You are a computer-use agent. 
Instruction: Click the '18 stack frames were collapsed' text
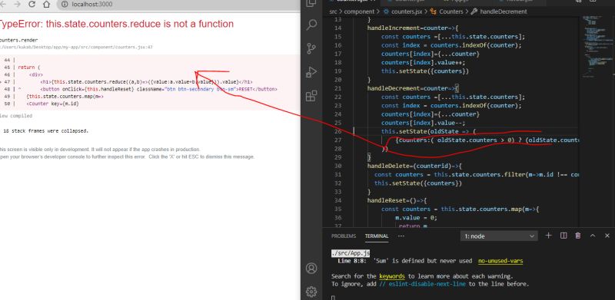point(45,130)
